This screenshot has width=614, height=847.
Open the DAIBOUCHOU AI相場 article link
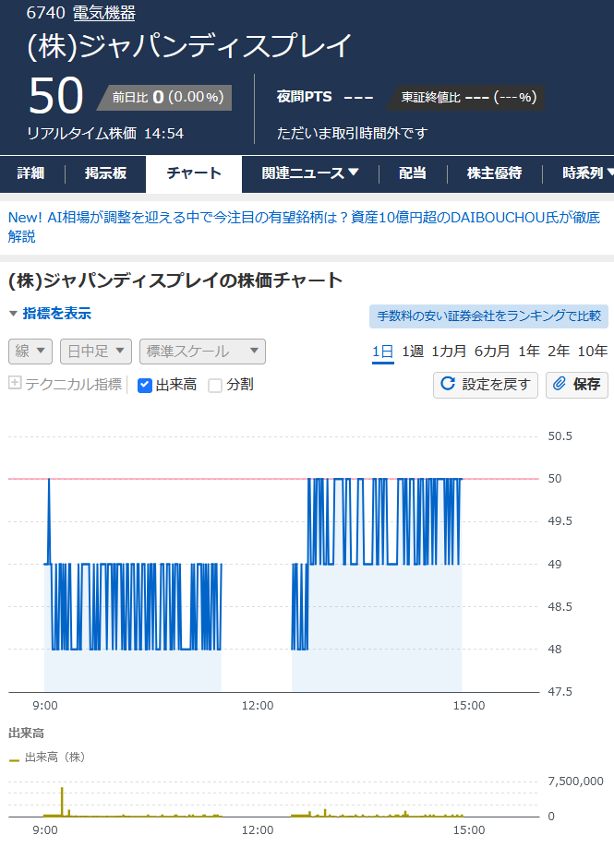tap(305, 226)
